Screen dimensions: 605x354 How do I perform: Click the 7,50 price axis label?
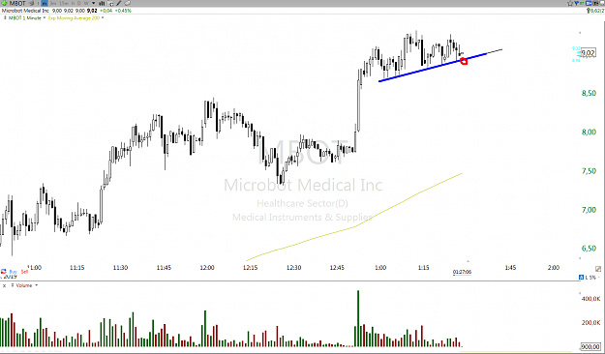point(589,171)
